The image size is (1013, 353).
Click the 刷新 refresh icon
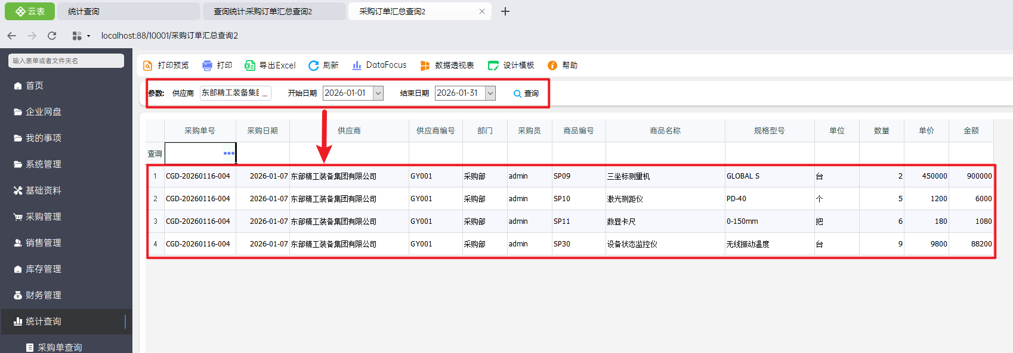pyautogui.click(x=313, y=65)
